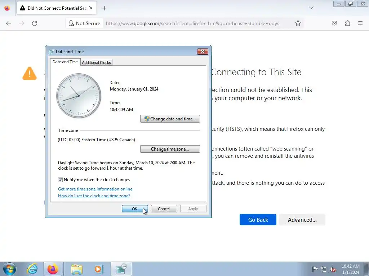Switch to Firefox in the taskbar

(53, 269)
